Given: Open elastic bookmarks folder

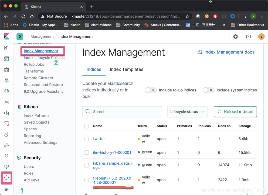Looking at the screenshot, I should [72, 25].
